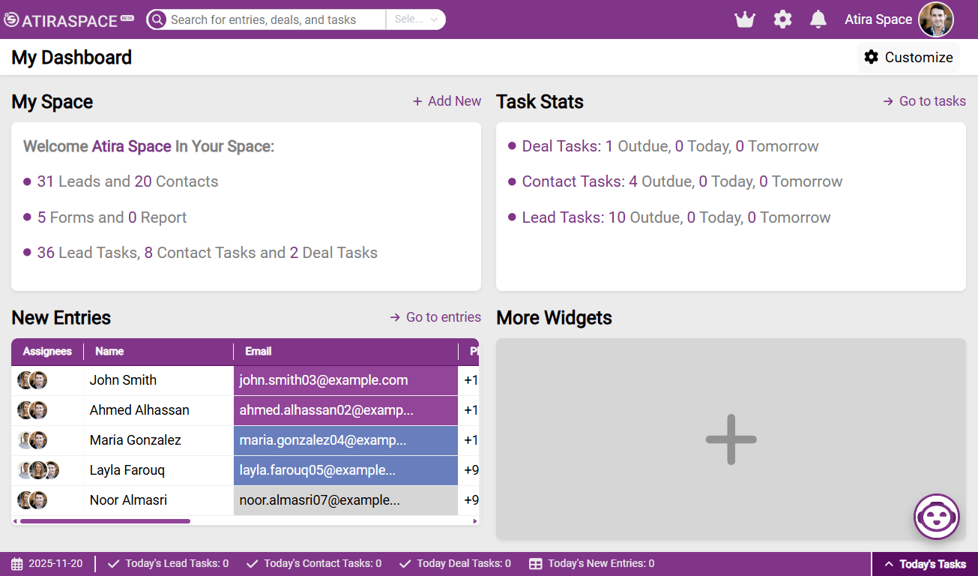Image resolution: width=978 pixels, height=576 pixels.
Task: Click the checkmark beside Today's Lead Tasks
Action: tap(114, 563)
